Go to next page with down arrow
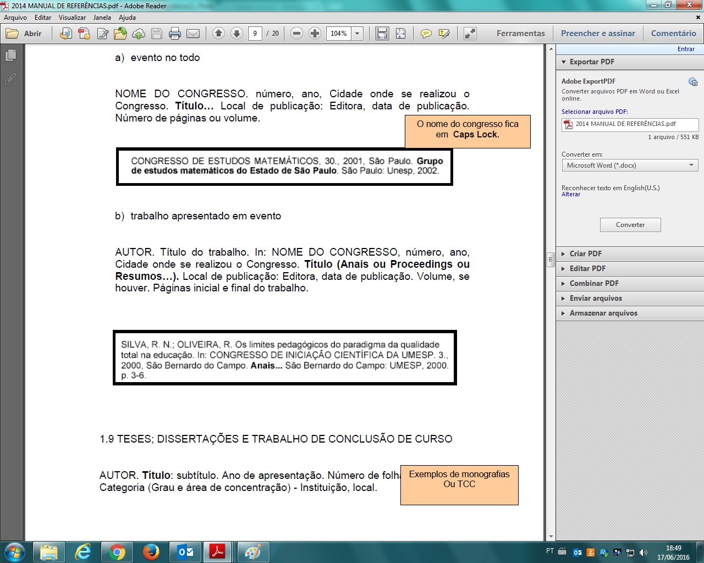The image size is (704, 563). (237, 34)
